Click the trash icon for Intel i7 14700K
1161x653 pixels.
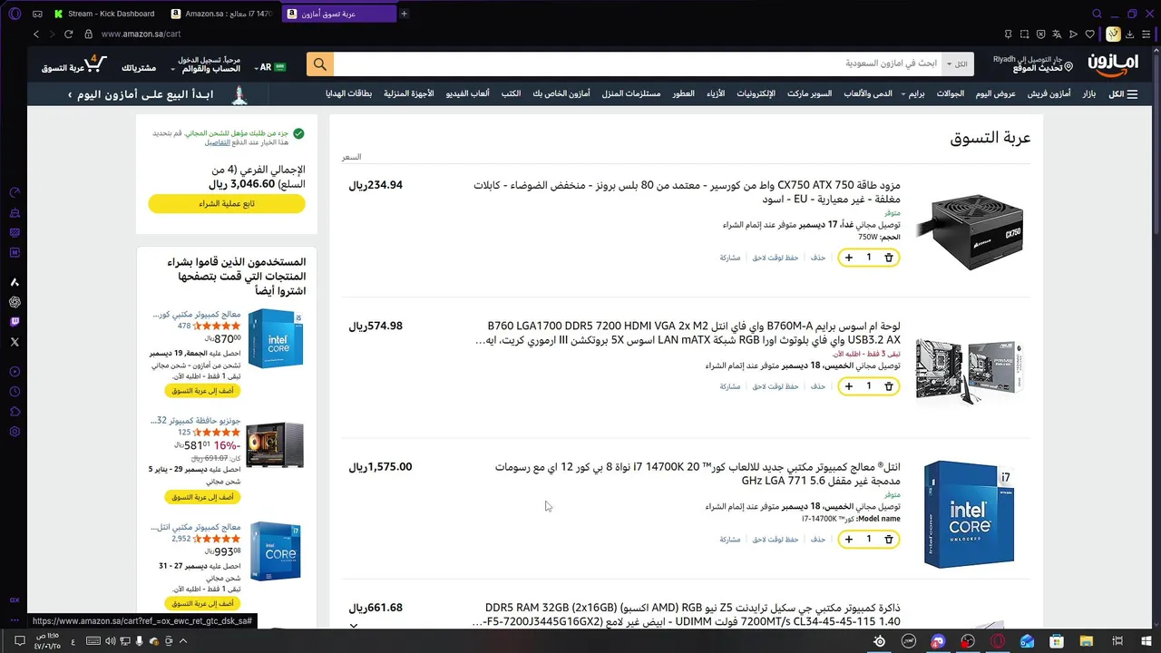click(889, 540)
